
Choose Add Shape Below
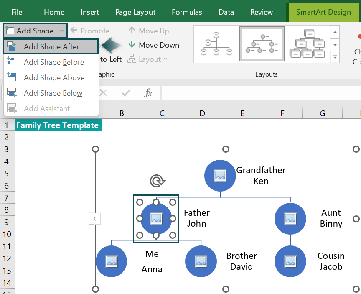(51, 93)
